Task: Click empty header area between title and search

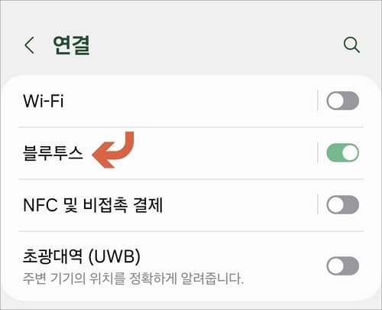Action: click(x=216, y=45)
